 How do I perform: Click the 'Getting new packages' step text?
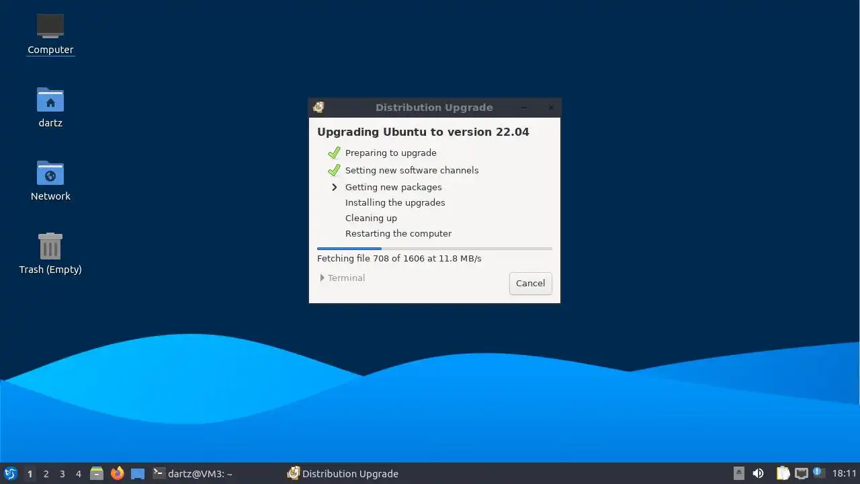coord(394,187)
